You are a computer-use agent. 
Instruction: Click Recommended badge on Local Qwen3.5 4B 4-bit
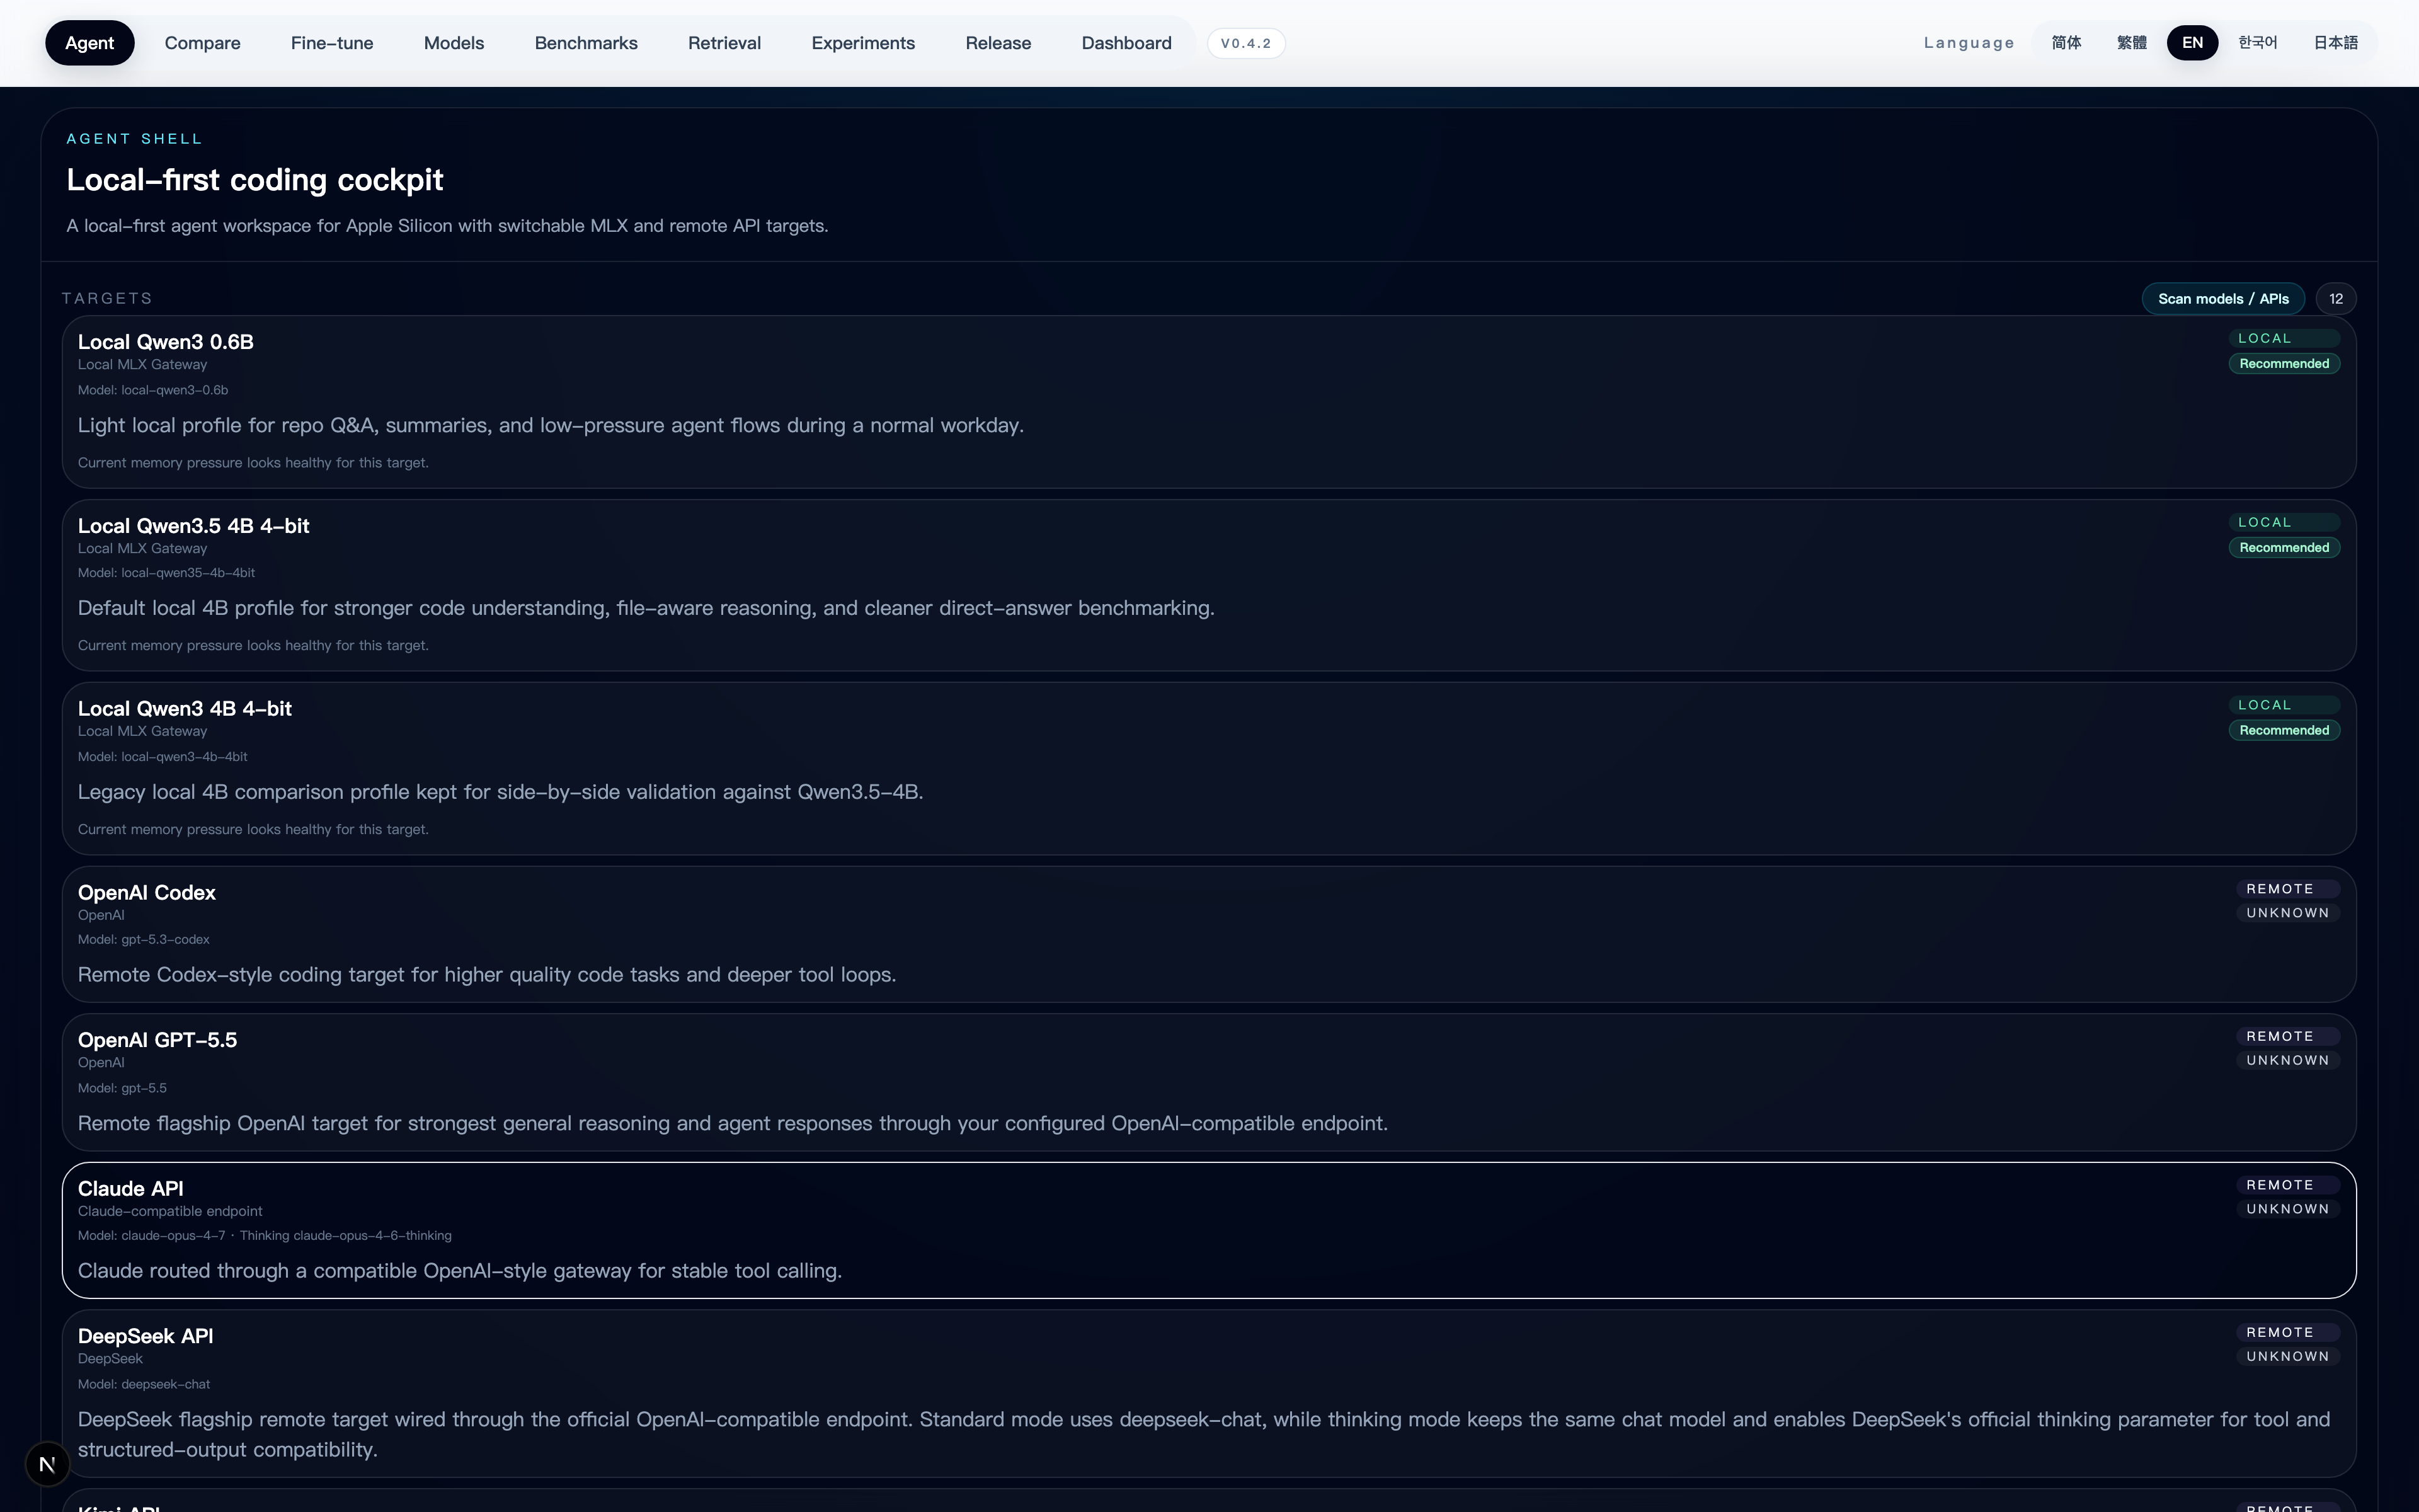(2284, 548)
